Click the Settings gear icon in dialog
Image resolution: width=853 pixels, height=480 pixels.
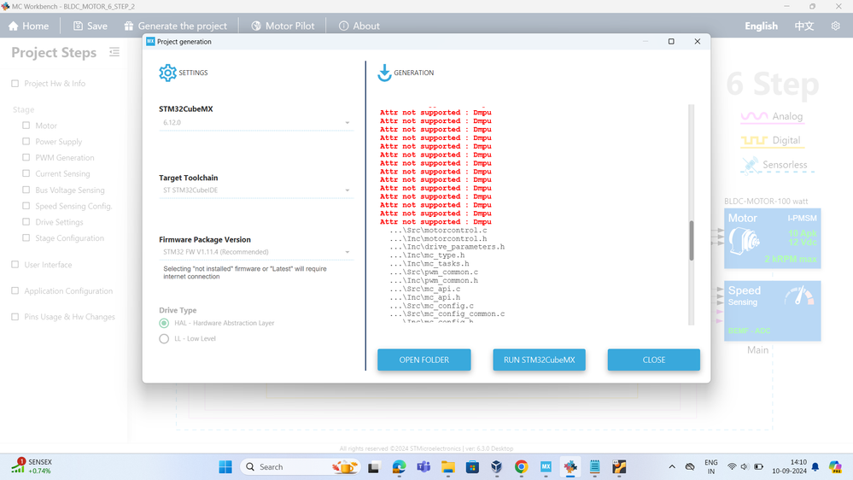167,73
